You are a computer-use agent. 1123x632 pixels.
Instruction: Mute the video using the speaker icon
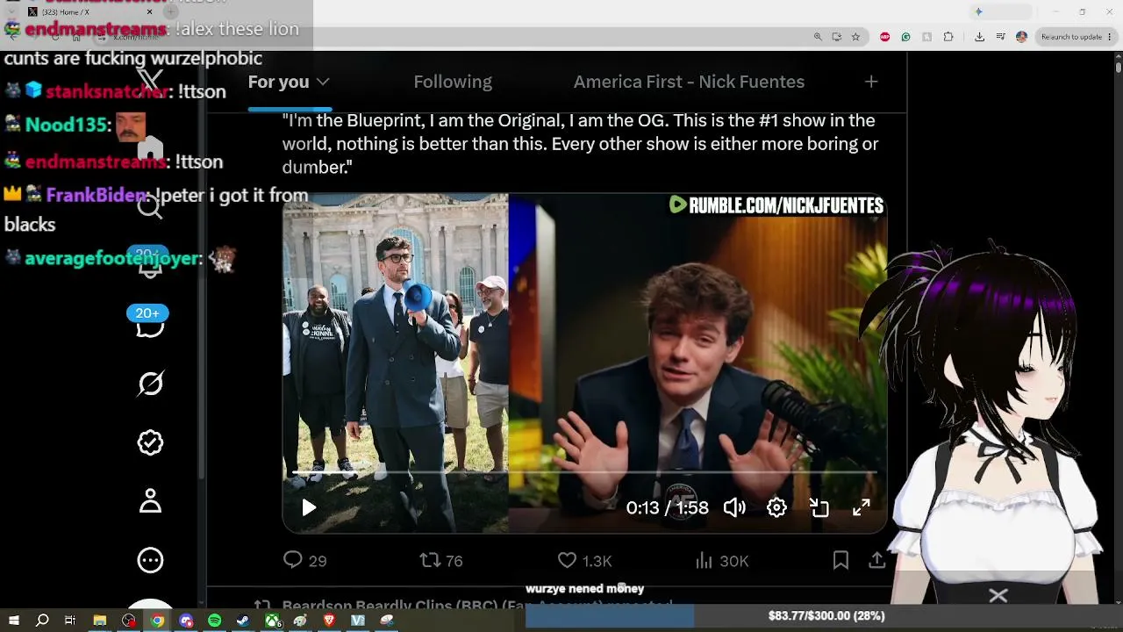tap(734, 507)
